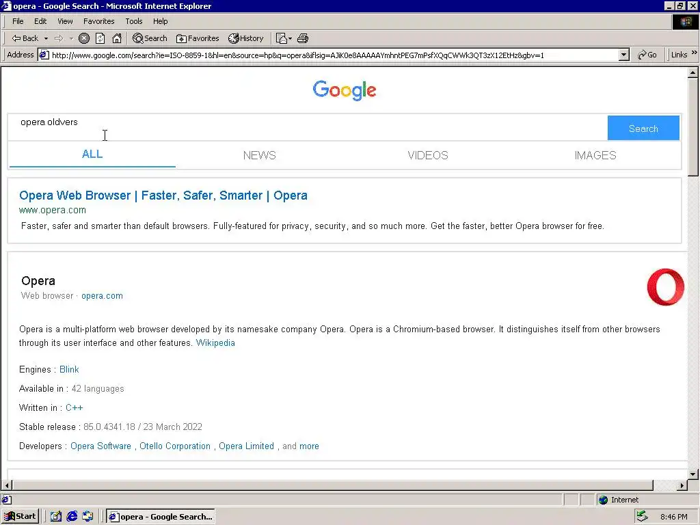Click the blue Search button
The height and width of the screenshot is (525, 700).
click(643, 128)
